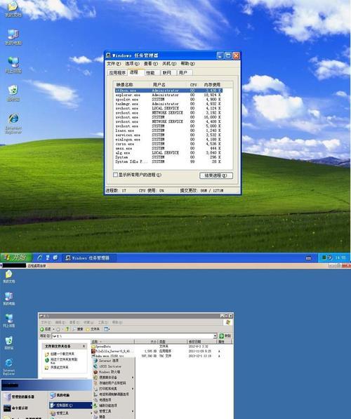
Task: Expand the address bar dropdown arrow
Action: click(x=215, y=336)
